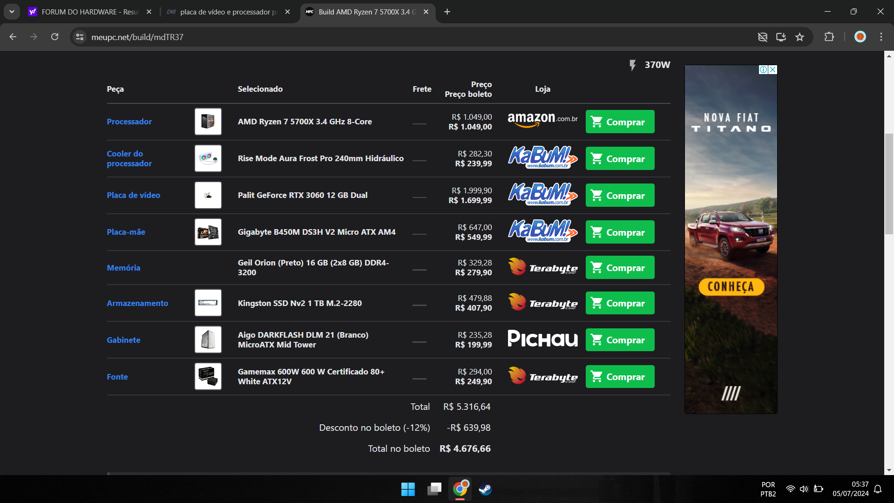The width and height of the screenshot is (894, 503).
Task: Install the page as app icon
Action: pos(781,37)
